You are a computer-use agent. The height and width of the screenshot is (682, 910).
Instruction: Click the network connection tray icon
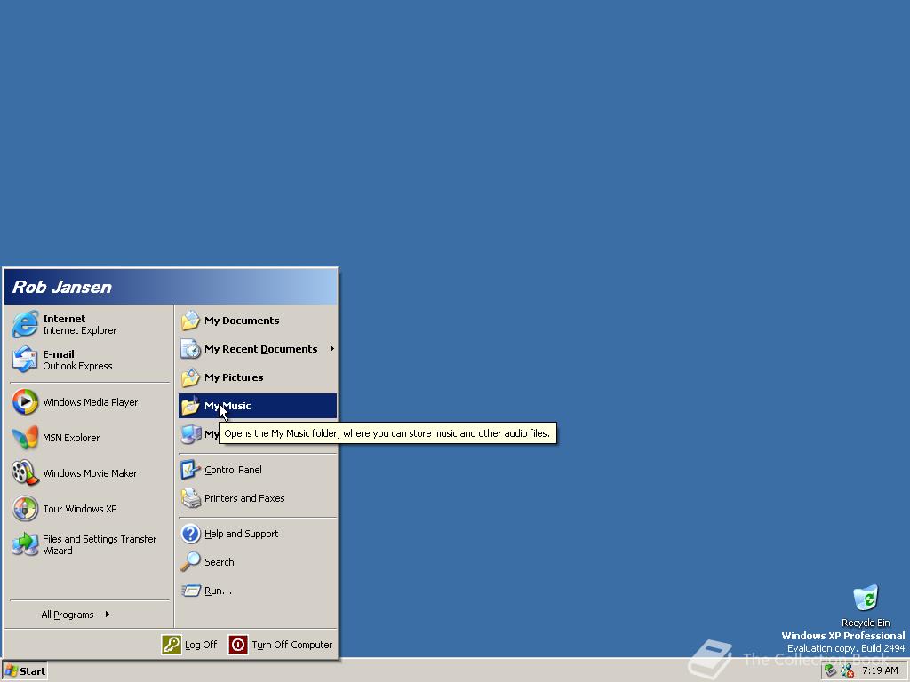pos(831,671)
